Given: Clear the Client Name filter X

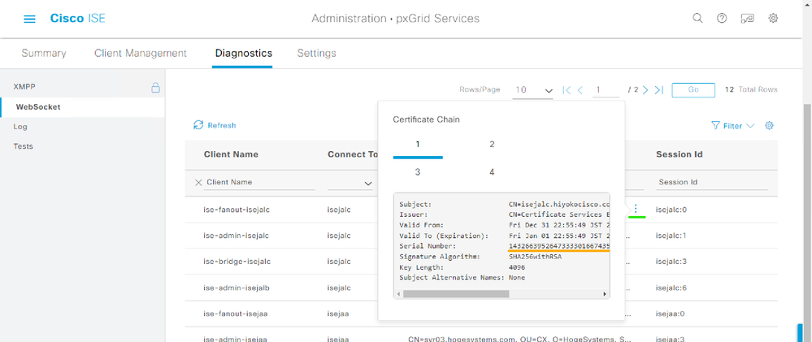Looking at the screenshot, I should [x=198, y=182].
